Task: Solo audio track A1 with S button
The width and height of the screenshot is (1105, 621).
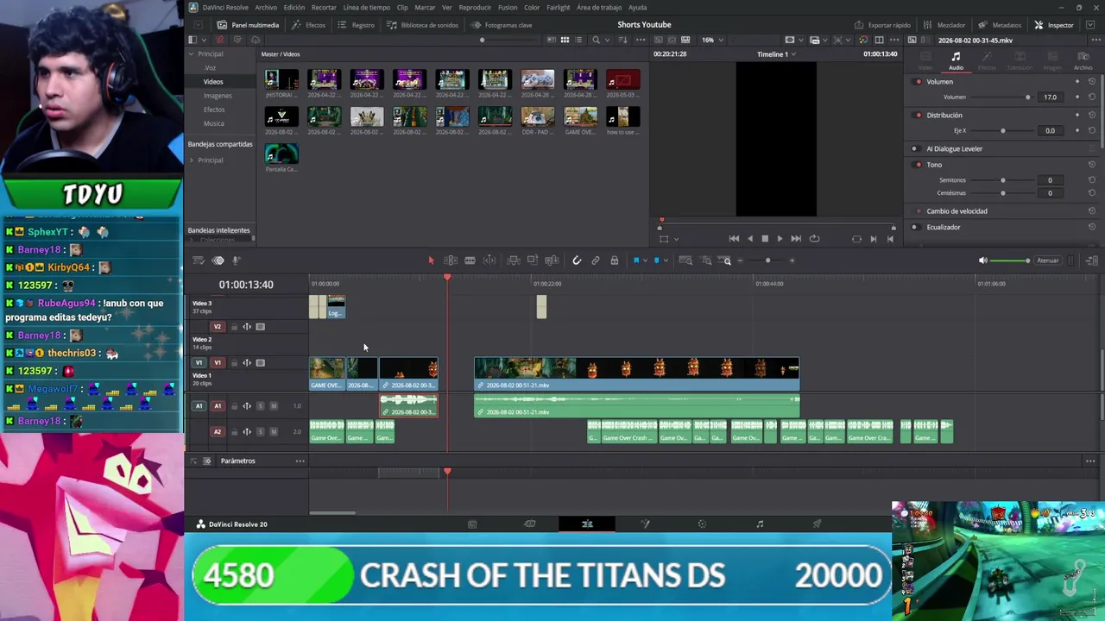Action: [x=261, y=406]
